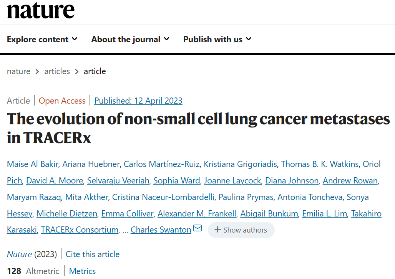Expand the Explore content menu
Screen dimensions: 395x279
pyautogui.click(x=42, y=39)
